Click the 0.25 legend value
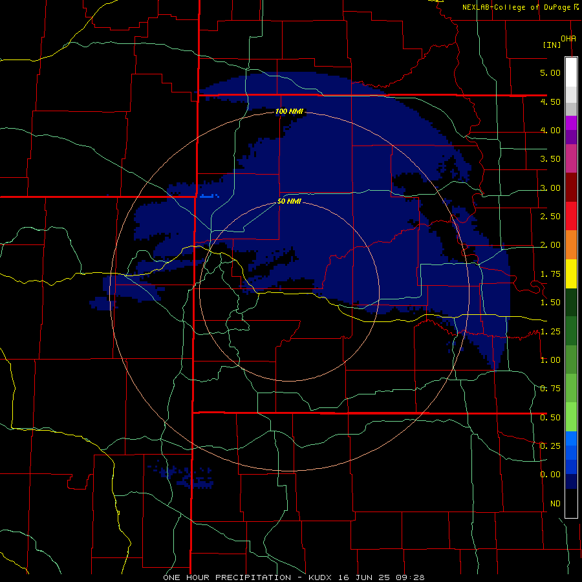 coord(550,446)
